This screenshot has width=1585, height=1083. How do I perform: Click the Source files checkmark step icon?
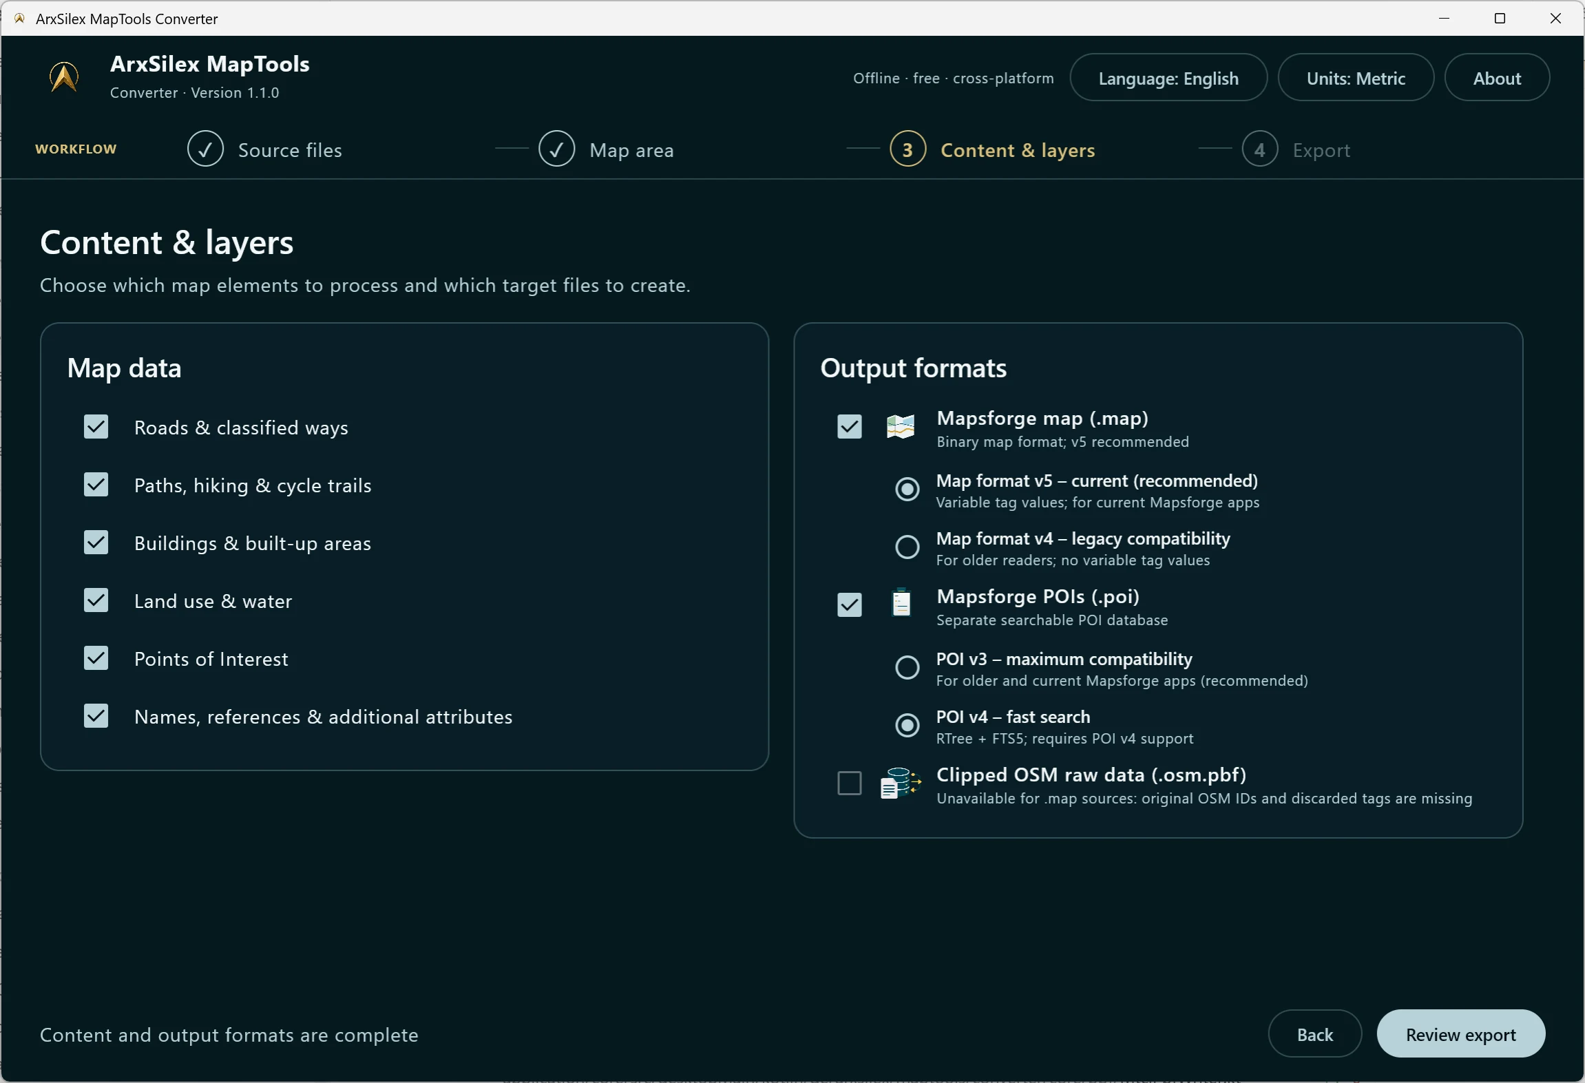click(205, 149)
